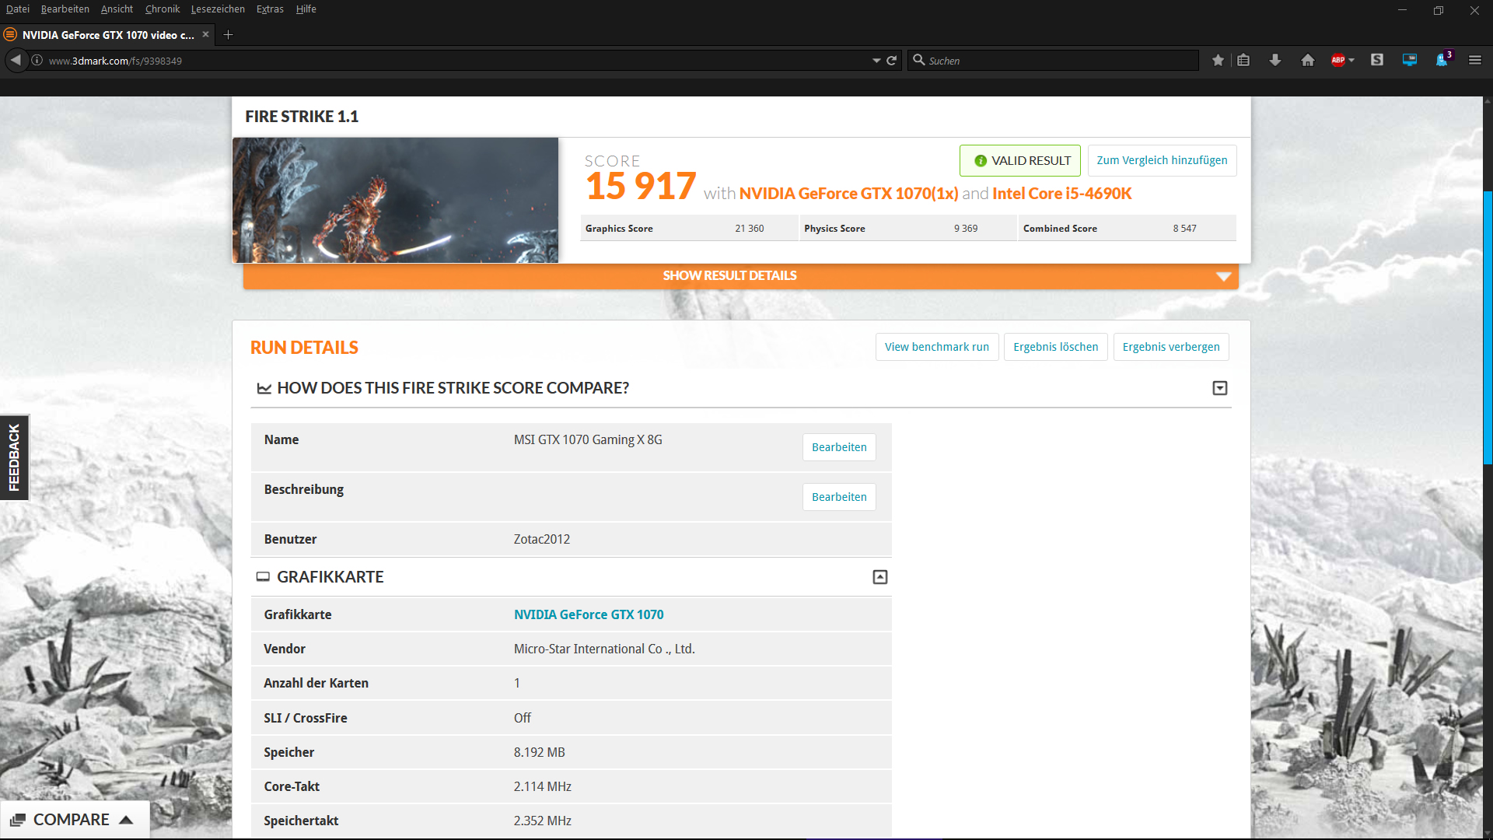Viewport: 1493px width, 840px height.
Task: Click the Ghostery ghost extension icon
Action: tap(1442, 61)
